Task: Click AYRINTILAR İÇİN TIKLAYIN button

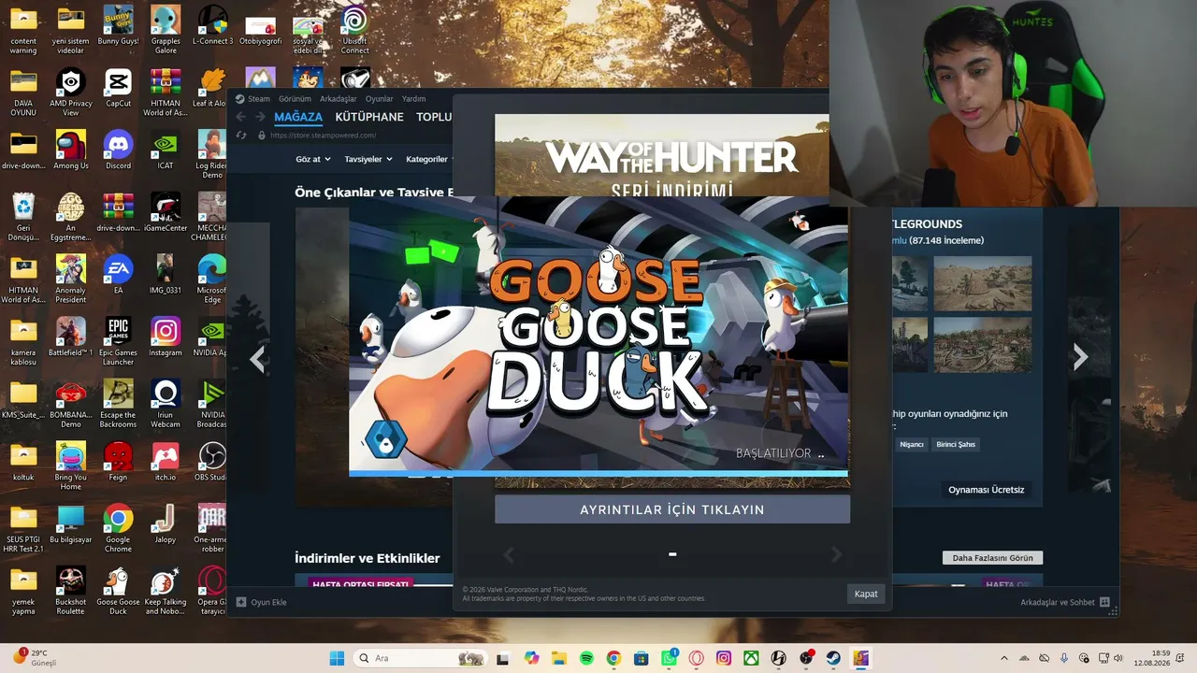Action: [x=672, y=509]
